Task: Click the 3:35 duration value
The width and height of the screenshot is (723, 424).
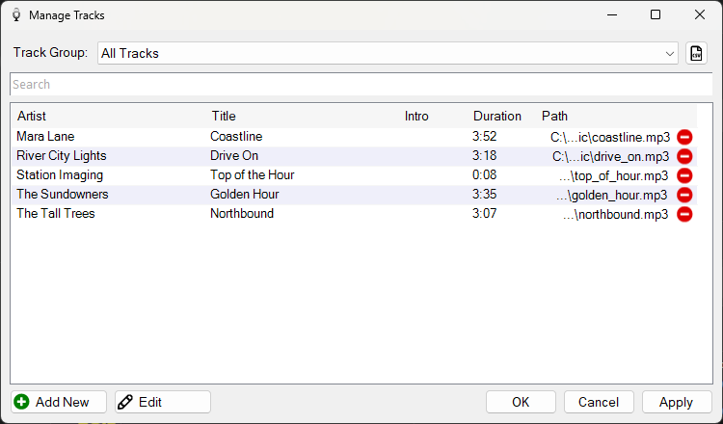Action: tap(485, 194)
